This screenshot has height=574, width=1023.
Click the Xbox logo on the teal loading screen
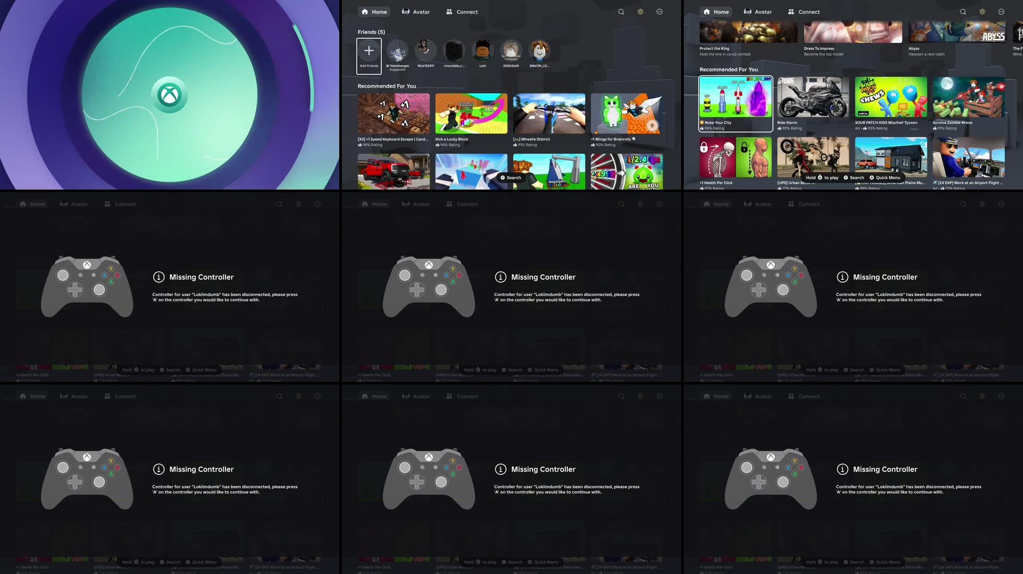pyautogui.click(x=169, y=95)
